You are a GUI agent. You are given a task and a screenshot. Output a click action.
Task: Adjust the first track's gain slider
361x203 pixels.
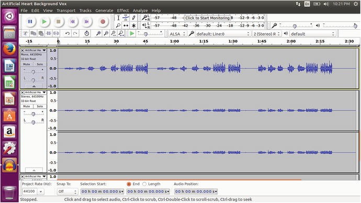pyautogui.click(x=33, y=72)
